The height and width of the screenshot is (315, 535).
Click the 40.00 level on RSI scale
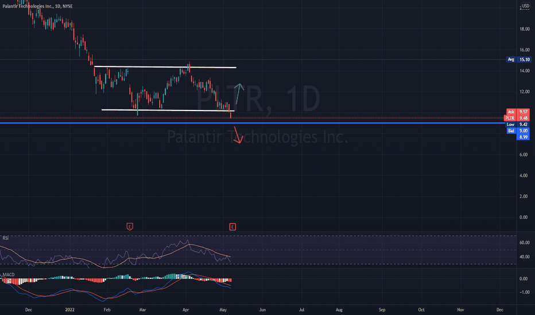525,257
